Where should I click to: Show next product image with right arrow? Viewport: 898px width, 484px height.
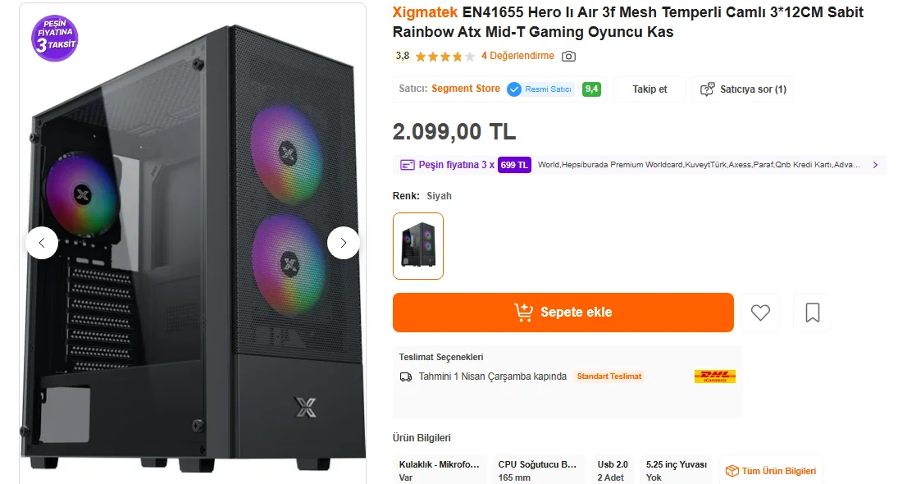click(x=344, y=243)
